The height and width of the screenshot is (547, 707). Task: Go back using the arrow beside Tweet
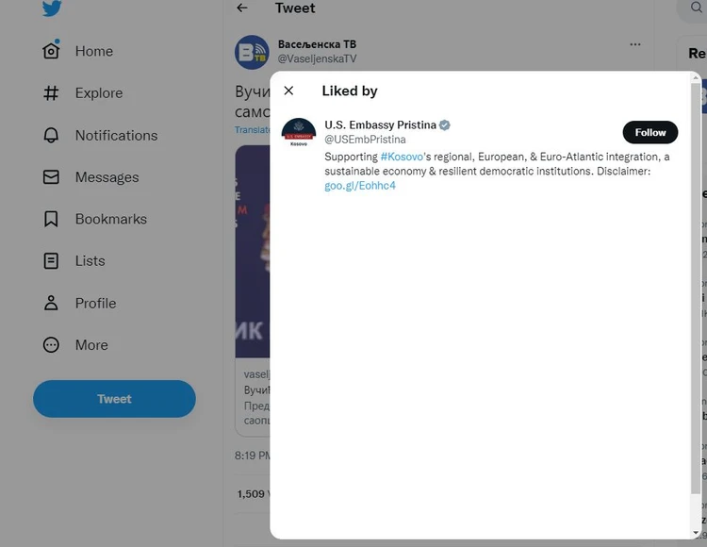pyautogui.click(x=242, y=8)
